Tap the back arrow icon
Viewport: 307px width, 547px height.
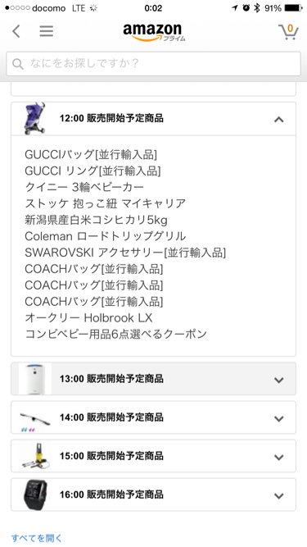(16, 31)
